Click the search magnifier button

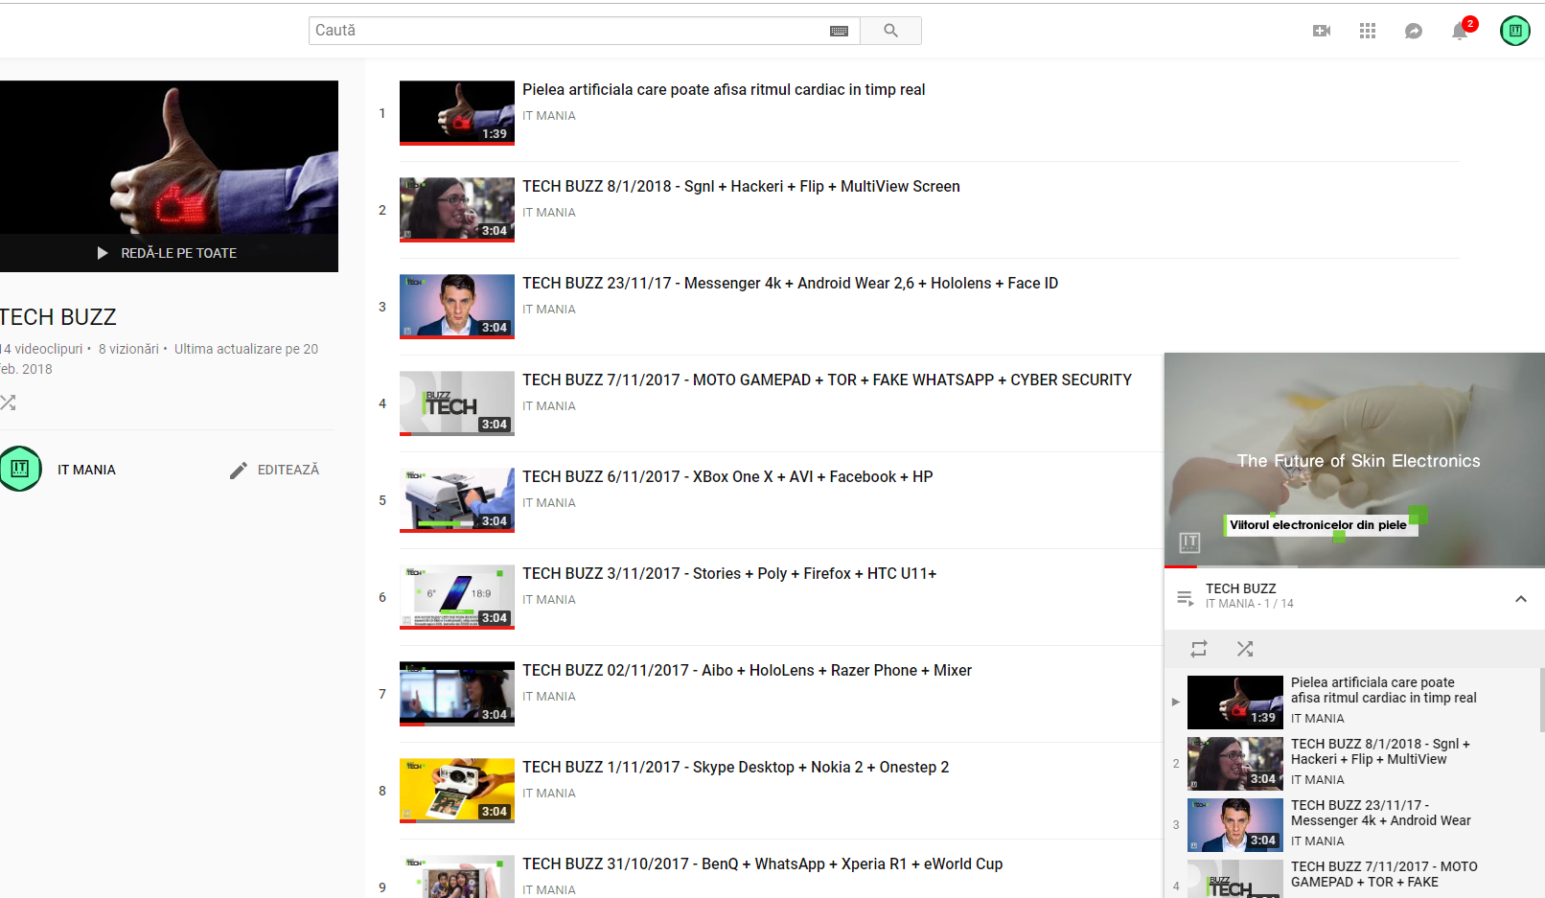[890, 31]
